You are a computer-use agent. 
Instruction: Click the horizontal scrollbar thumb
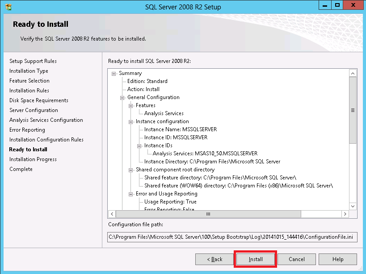coord(208,214)
